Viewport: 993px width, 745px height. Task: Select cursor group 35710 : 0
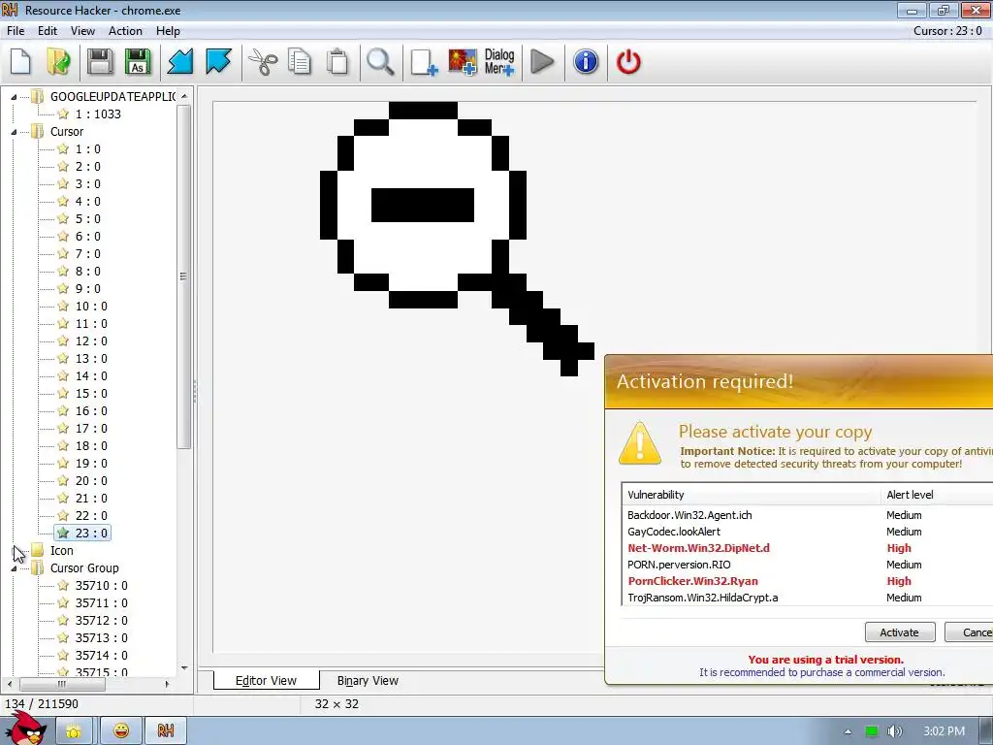(x=101, y=585)
